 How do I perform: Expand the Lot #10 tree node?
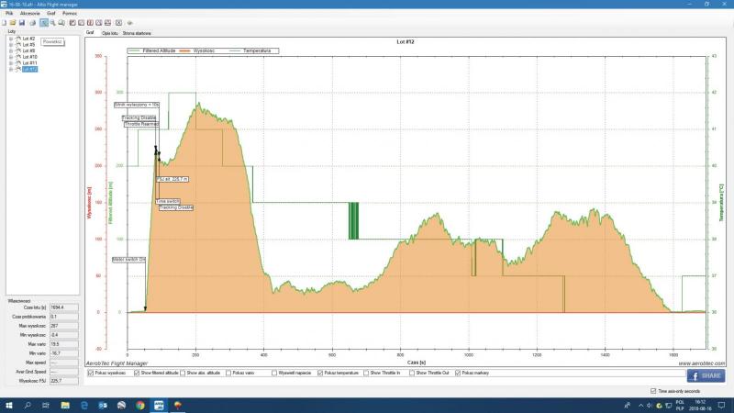10,57
